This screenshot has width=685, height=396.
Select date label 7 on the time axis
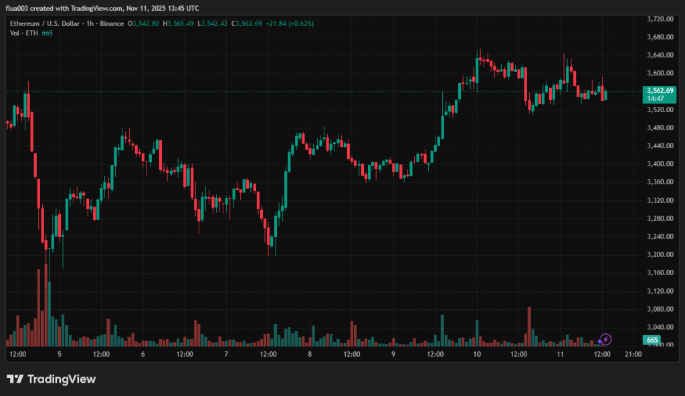click(227, 354)
